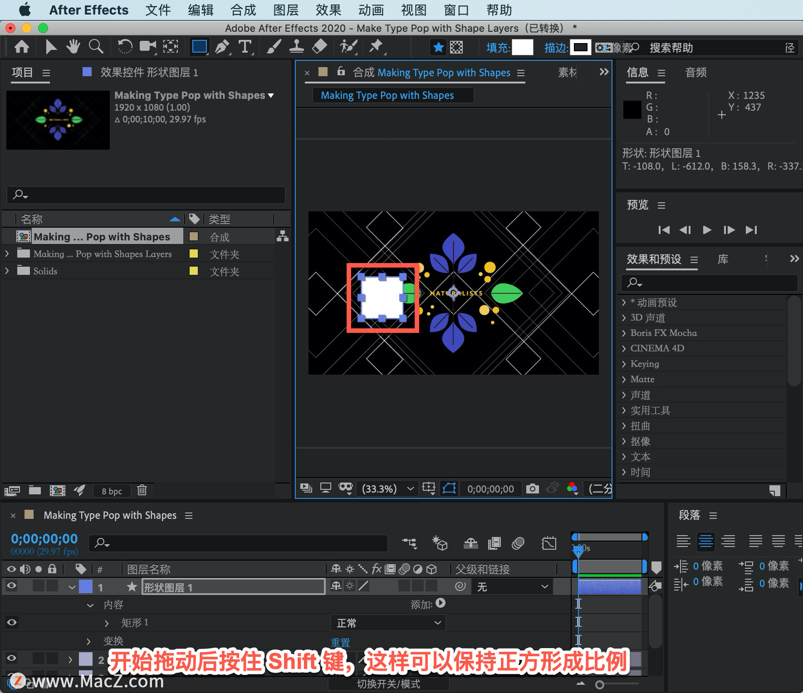Select the Puppet Pin tool
The image size is (803, 693).
376,47
